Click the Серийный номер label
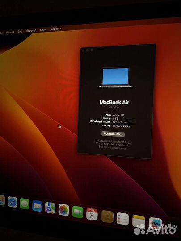The image size is (181, 241). (100, 121)
